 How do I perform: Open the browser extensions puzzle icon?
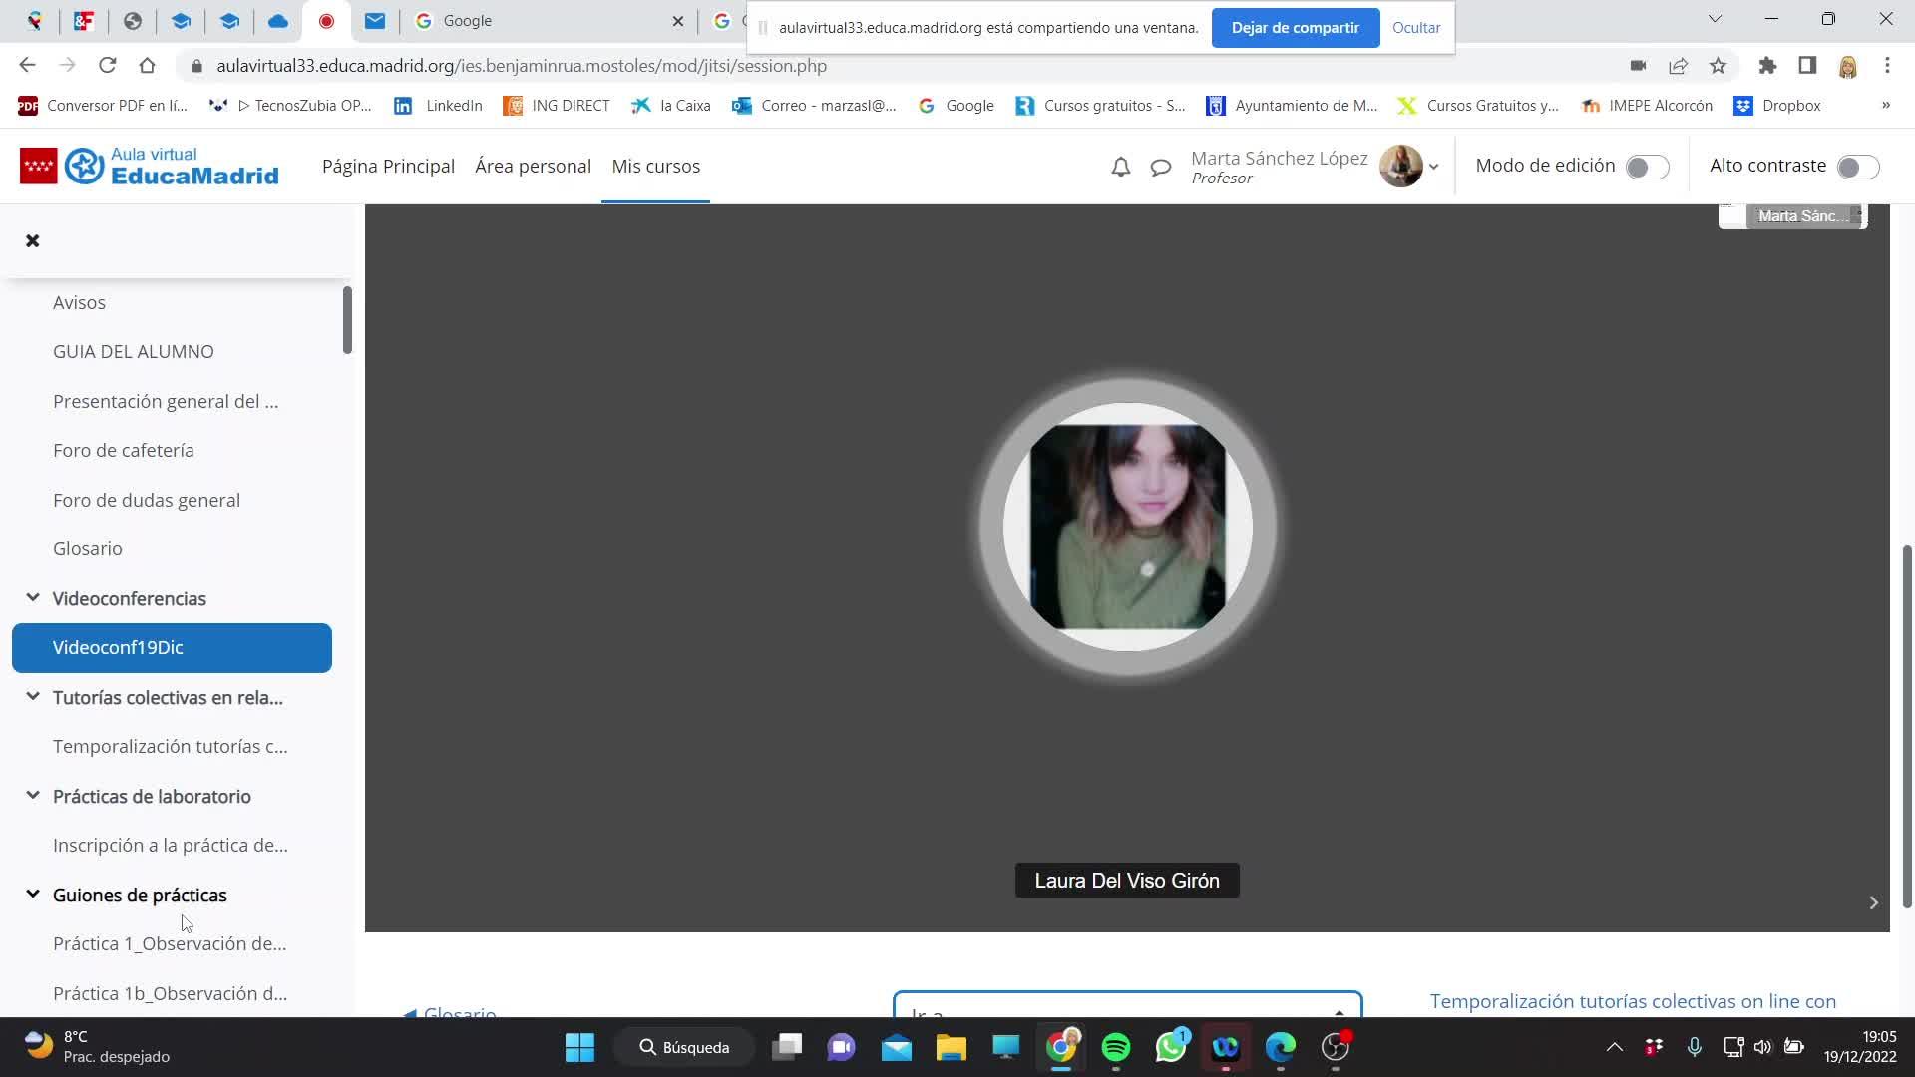pos(1767,66)
